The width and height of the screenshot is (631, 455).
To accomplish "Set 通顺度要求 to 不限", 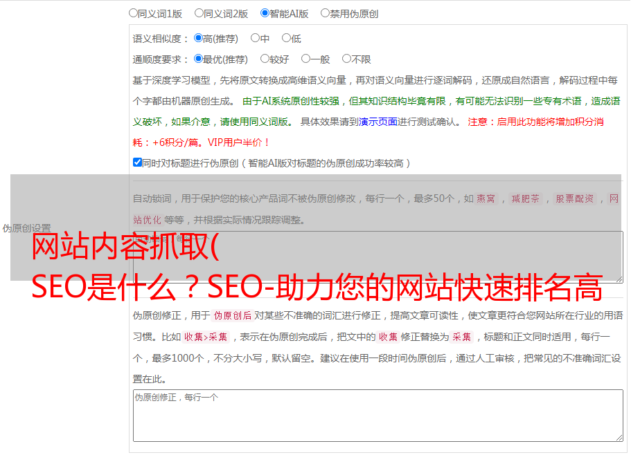I will [346, 59].
